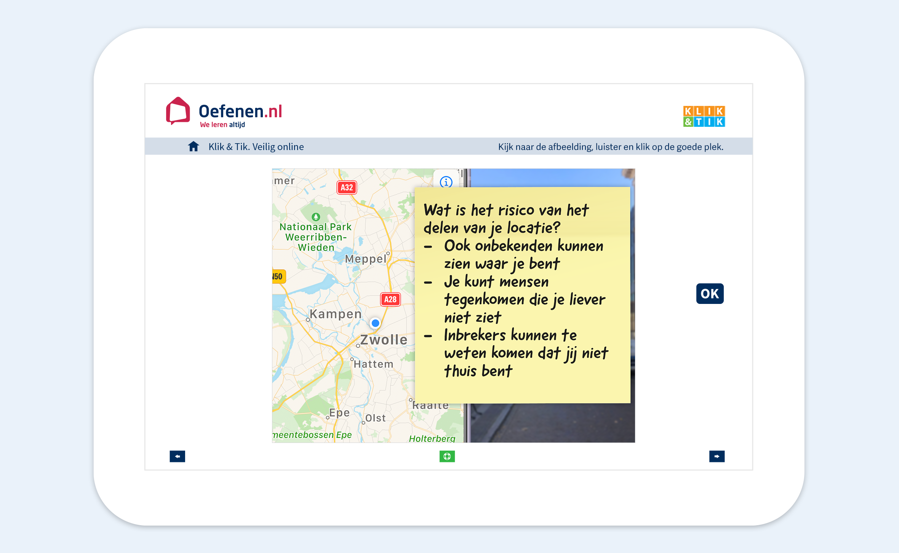Click the yellow sticky note about location risks
Viewport: 899px width, 553px height.
(x=522, y=295)
